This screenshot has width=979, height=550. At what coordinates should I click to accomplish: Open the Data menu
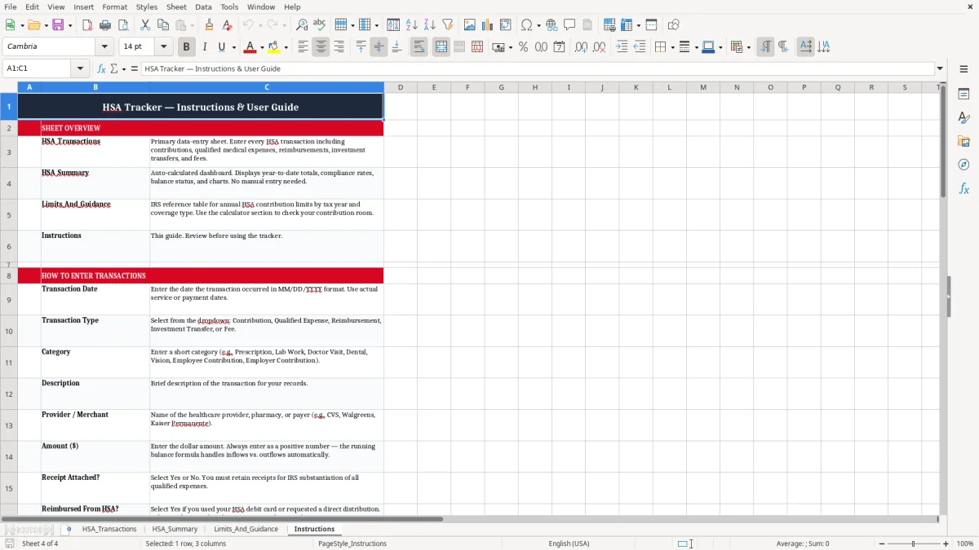(x=203, y=7)
